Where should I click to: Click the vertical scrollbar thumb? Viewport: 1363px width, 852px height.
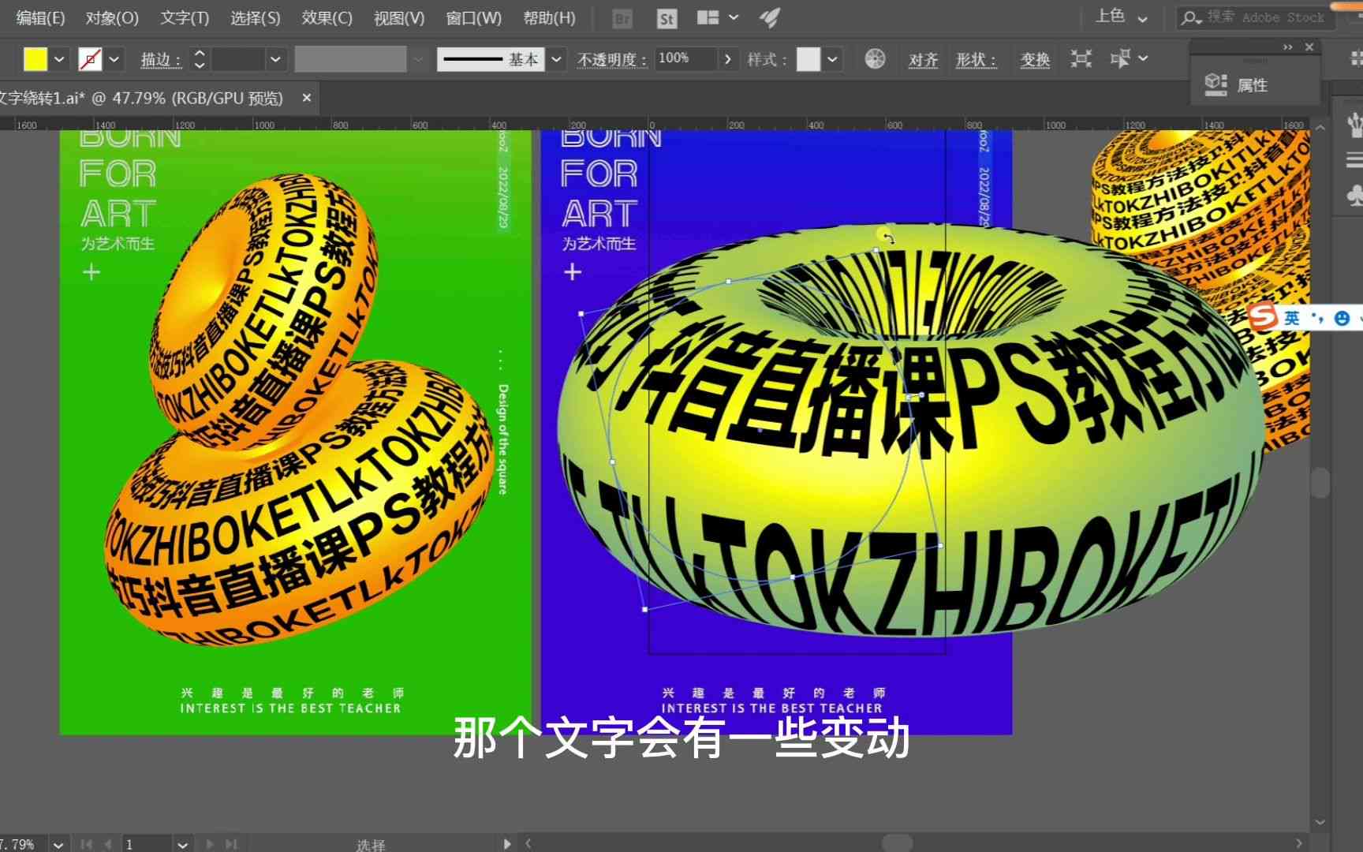click(x=1320, y=482)
